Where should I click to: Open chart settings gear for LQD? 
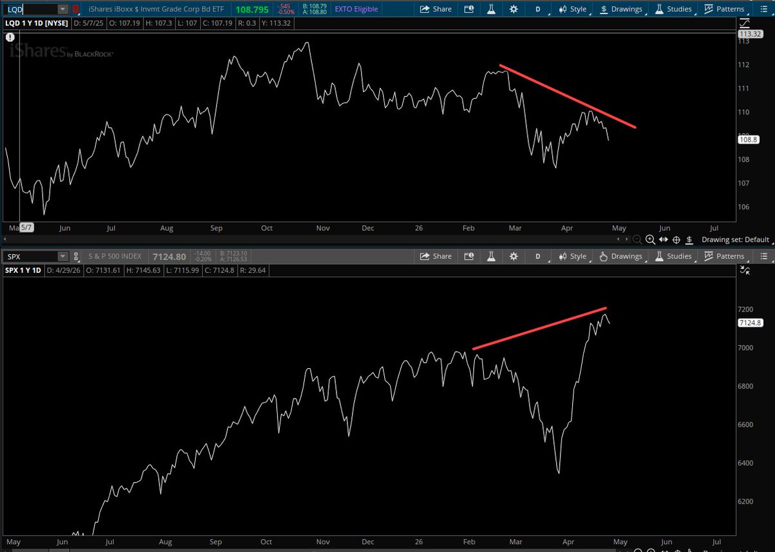[x=513, y=9]
